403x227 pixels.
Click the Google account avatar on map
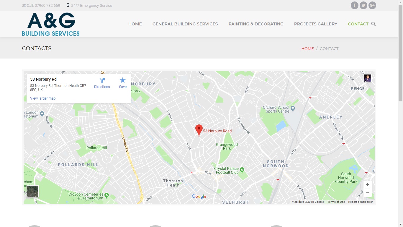(367, 78)
